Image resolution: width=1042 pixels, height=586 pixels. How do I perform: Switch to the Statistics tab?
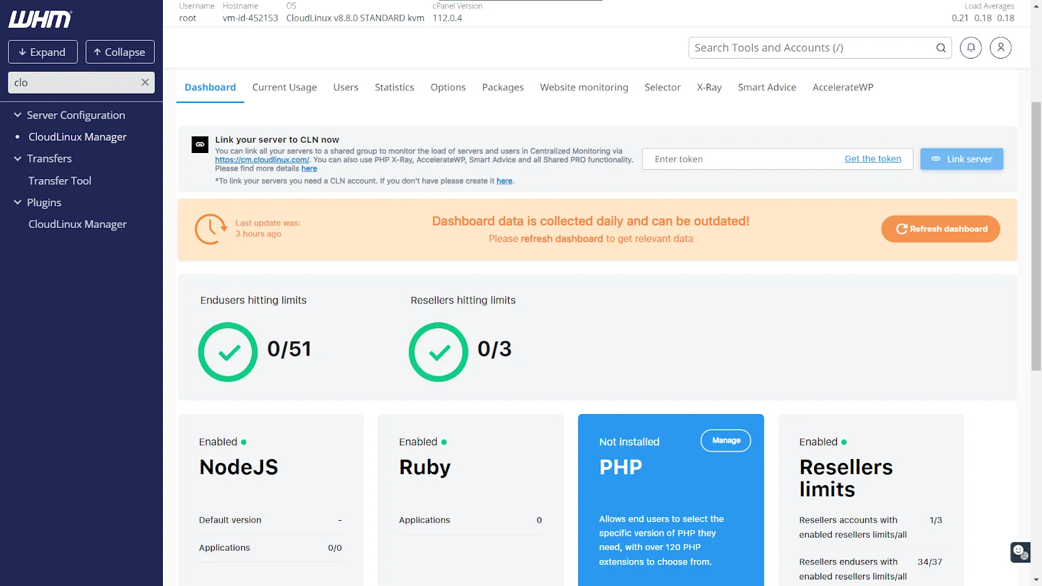pyautogui.click(x=394, y=87)
